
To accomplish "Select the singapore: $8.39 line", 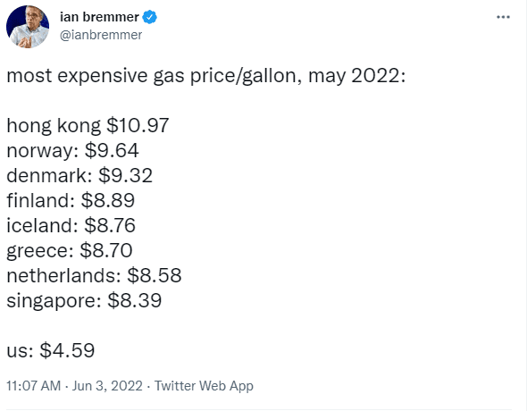I will (x=84, y=301).
